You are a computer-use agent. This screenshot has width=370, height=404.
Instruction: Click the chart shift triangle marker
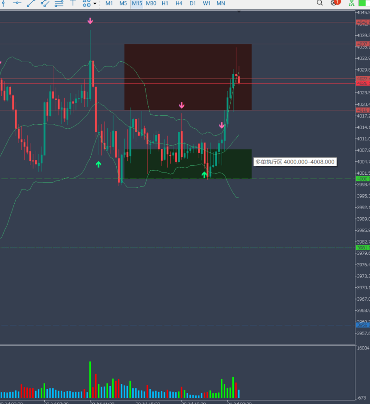[239, 12]
